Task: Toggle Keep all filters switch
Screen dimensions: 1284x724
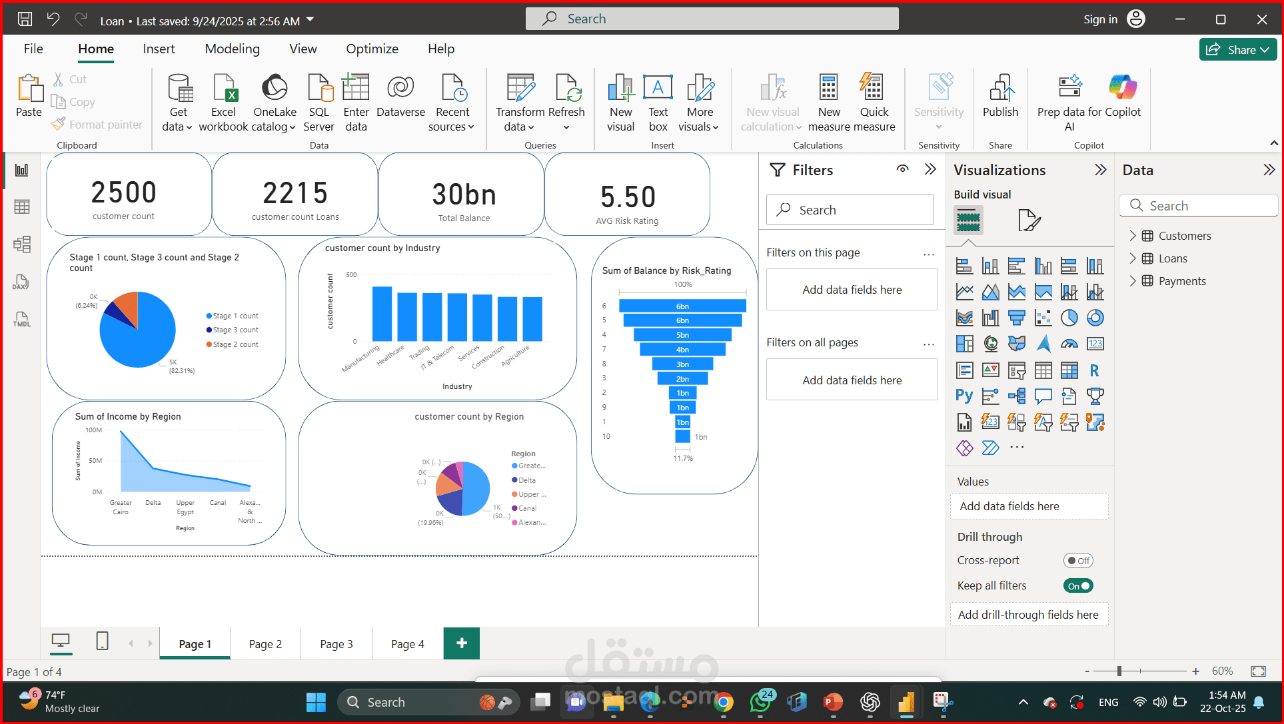Action: (x=1078, y=586)
